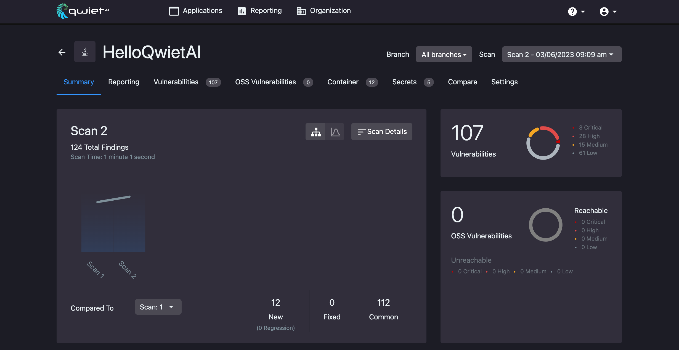This screenshot has width=679, height=350.
Task: Click the Scan Details button
Action: pos(382,132)
